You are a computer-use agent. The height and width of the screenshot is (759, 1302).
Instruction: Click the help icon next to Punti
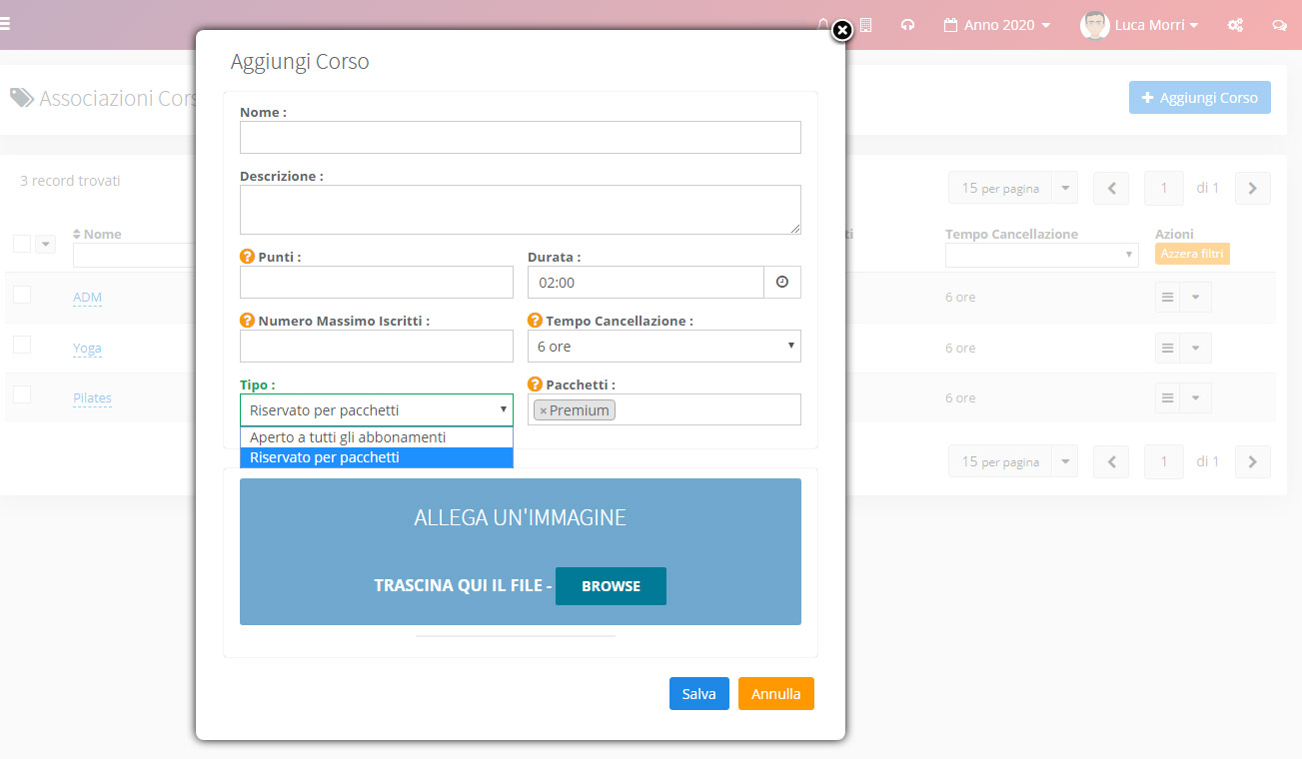click(247, 257)
